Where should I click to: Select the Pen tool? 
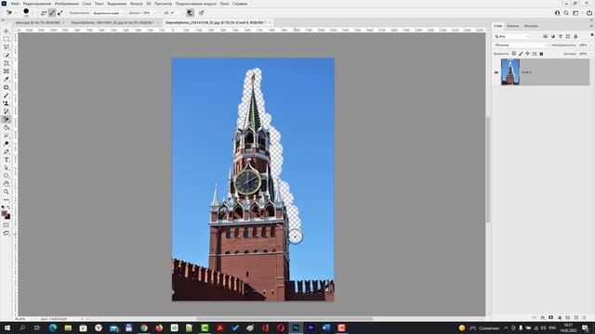pyautogui.click(x=7, y=152)
